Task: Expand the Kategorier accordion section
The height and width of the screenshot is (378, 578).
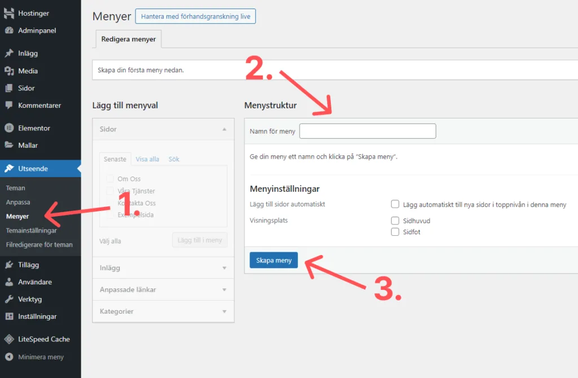Action: tap(163, 311)
